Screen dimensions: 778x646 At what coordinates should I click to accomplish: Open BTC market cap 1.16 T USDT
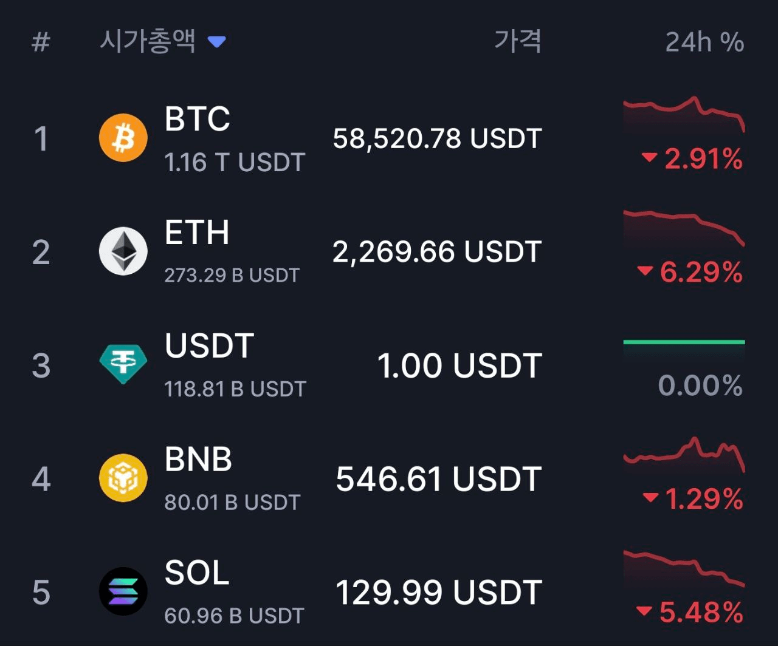click(x=235, y=162)
